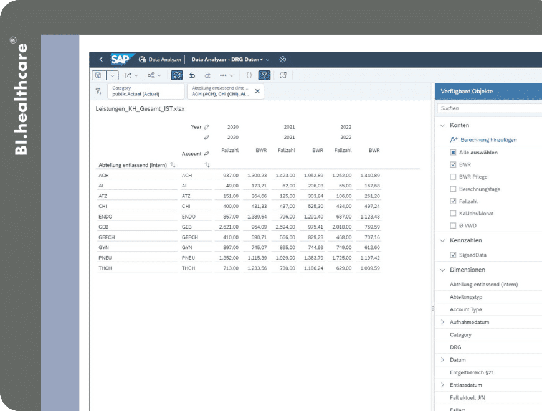
Task: Click Berechnung hinzufügen link
Action: pos(488,140)
